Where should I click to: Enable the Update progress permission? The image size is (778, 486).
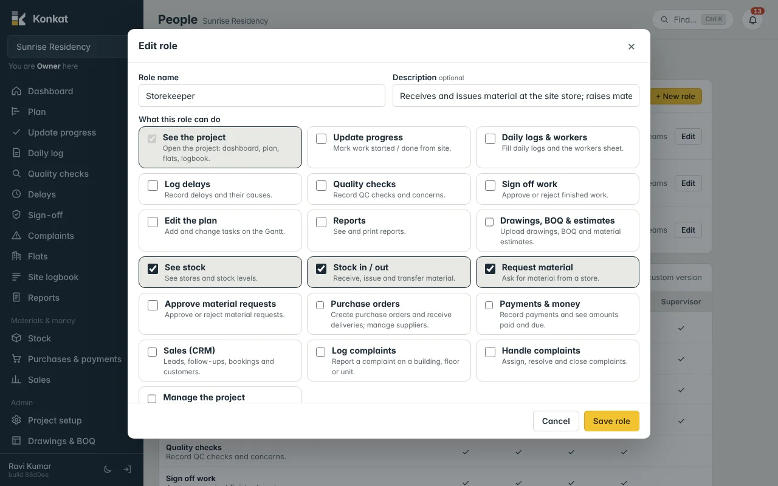(x=322, y=139)
